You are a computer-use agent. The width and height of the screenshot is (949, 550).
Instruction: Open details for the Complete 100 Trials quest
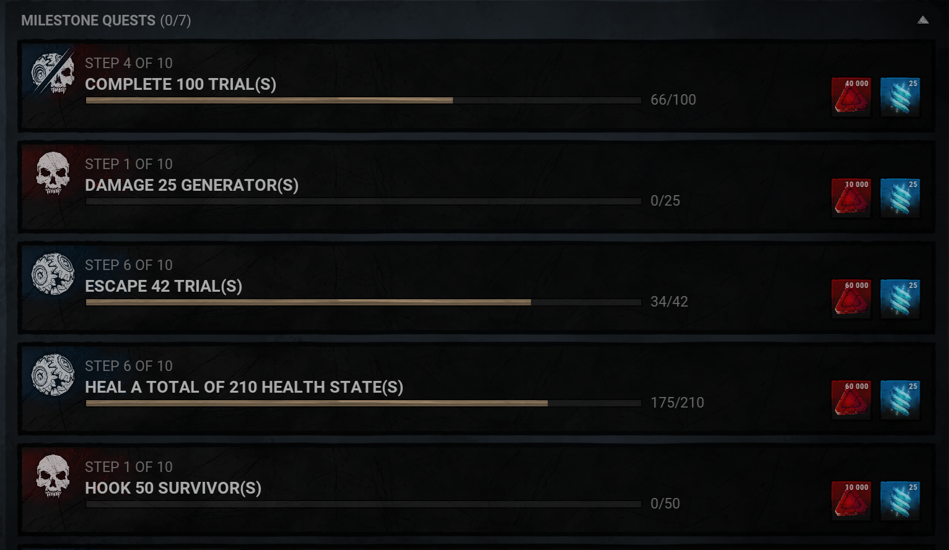pyautogui.click(x=372, y=85)
